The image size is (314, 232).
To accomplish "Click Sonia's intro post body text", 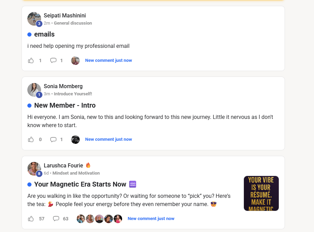I will tap(150, 121).
